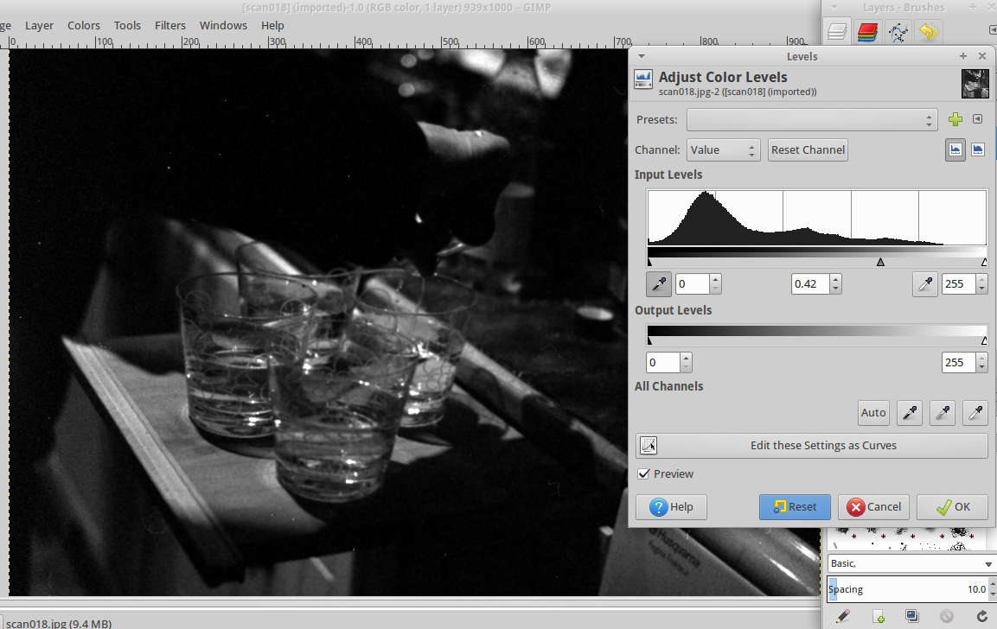Click the Reset Channel button
This screenshot has height=629, width=997.
pyautogui.click(x=808, y=149)
